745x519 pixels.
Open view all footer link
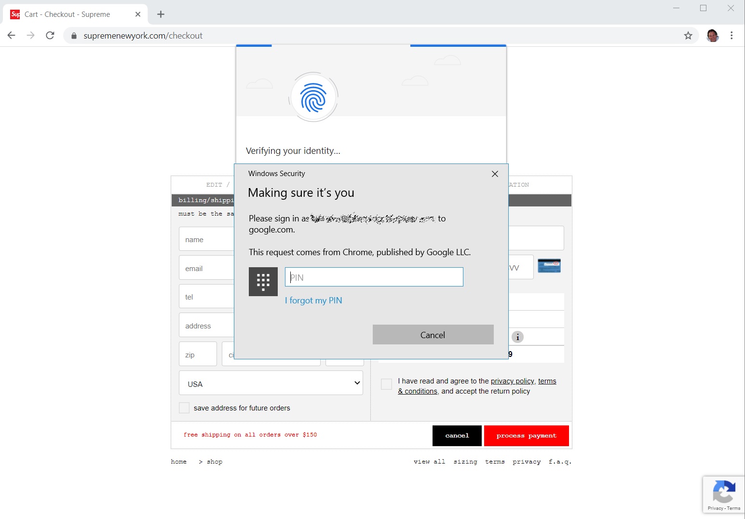(x=429, y=462)
